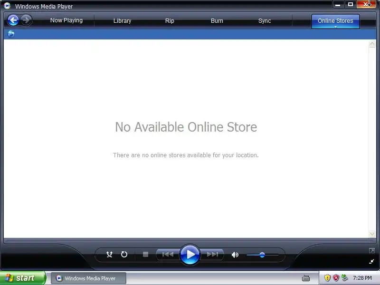Switch to compact mode icon
The height and width of the screenshot is (285, 380).
[x=371, y=261]
